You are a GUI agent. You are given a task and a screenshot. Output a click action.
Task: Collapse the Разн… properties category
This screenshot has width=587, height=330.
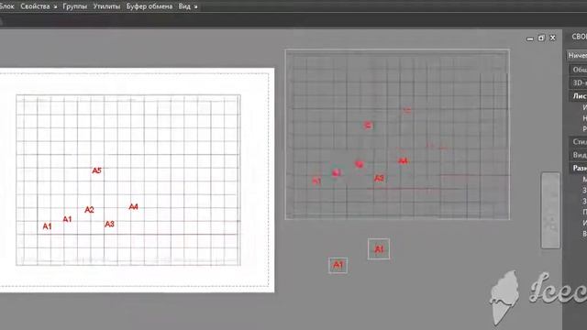pyautogui.click(x=579, y=169)
